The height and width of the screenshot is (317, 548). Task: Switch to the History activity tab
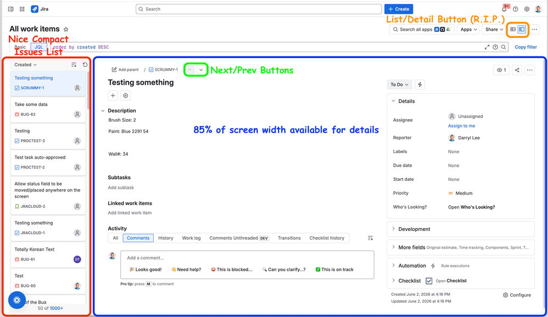166,238
